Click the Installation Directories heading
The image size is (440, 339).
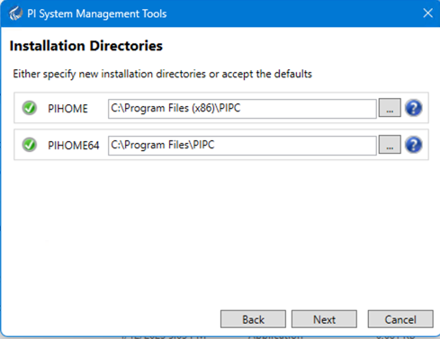[x=86, y=46]
